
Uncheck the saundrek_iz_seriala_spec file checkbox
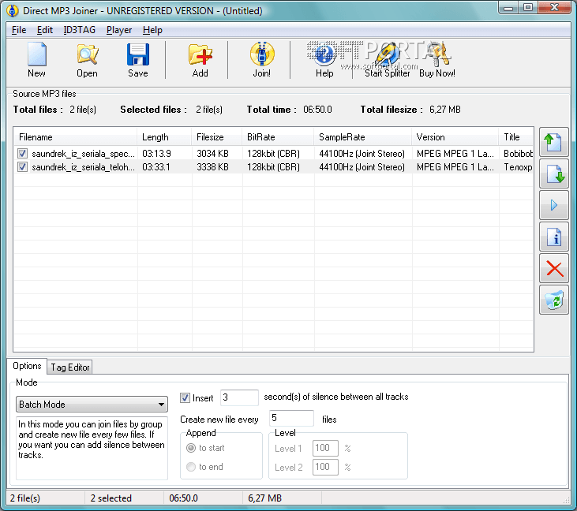[22, 153]
